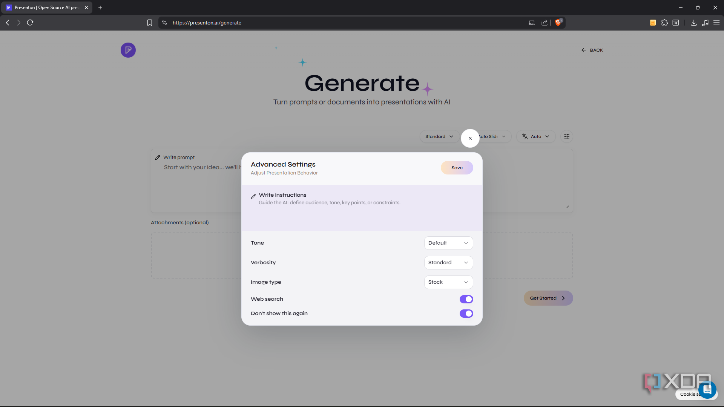
Task: Click the pencil icon beside Write prompt
Action: [158, 158]
